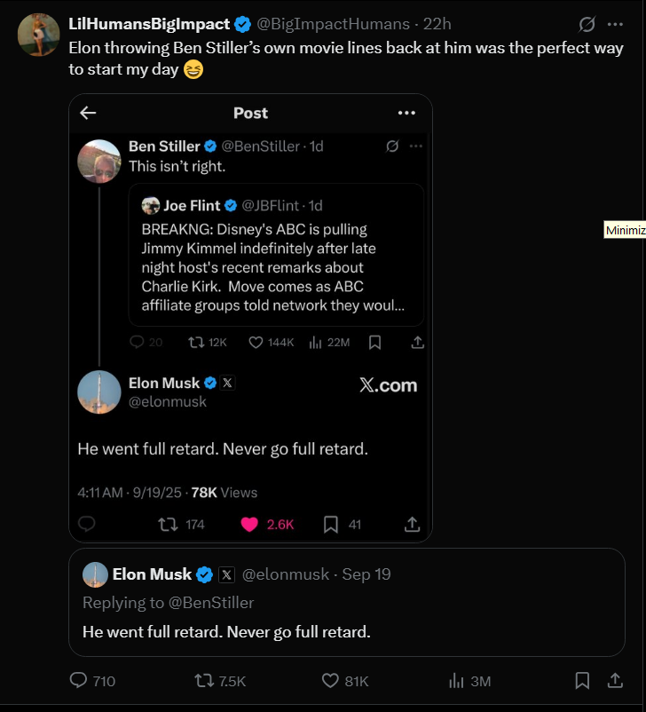
Task: Like the post with 81K likes
Action: (331, 681)
